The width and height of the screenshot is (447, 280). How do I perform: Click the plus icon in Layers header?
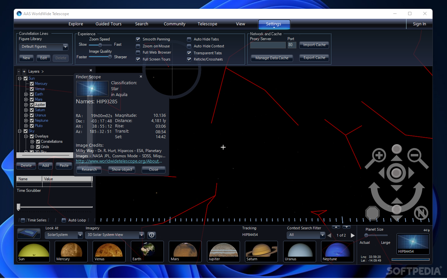(24, 71)
